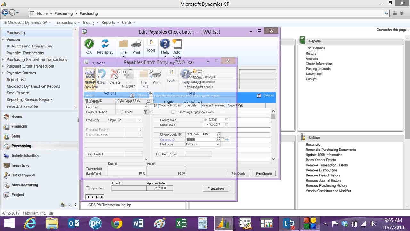Click the Edit Check button

[x=238, y=174]
